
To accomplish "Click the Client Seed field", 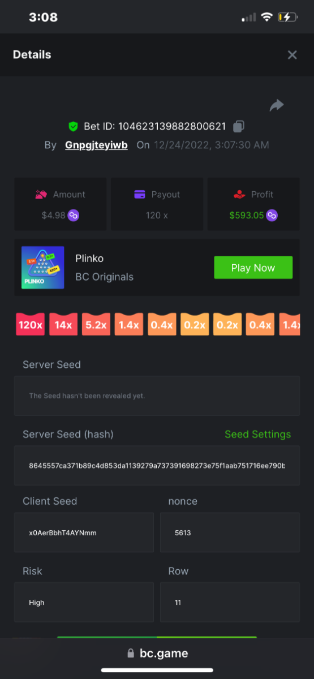I will click(84, 532).
